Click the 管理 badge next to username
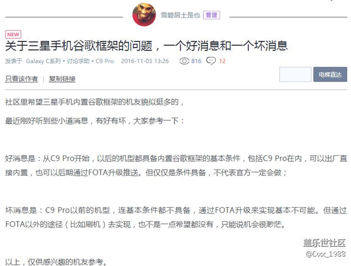351x266 pixels. (211, 15)
